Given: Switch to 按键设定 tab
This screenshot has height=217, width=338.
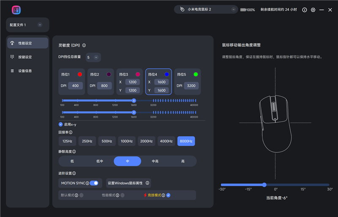Looking at the screenshot, I should (x=27, y=57).
